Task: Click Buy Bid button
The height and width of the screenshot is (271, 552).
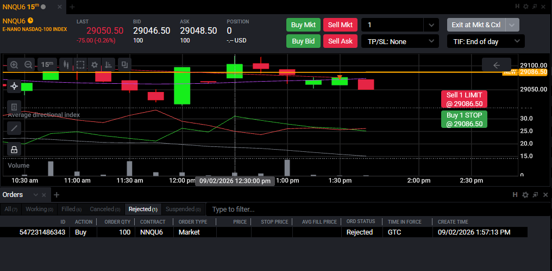Action: (x=304, y=41)
